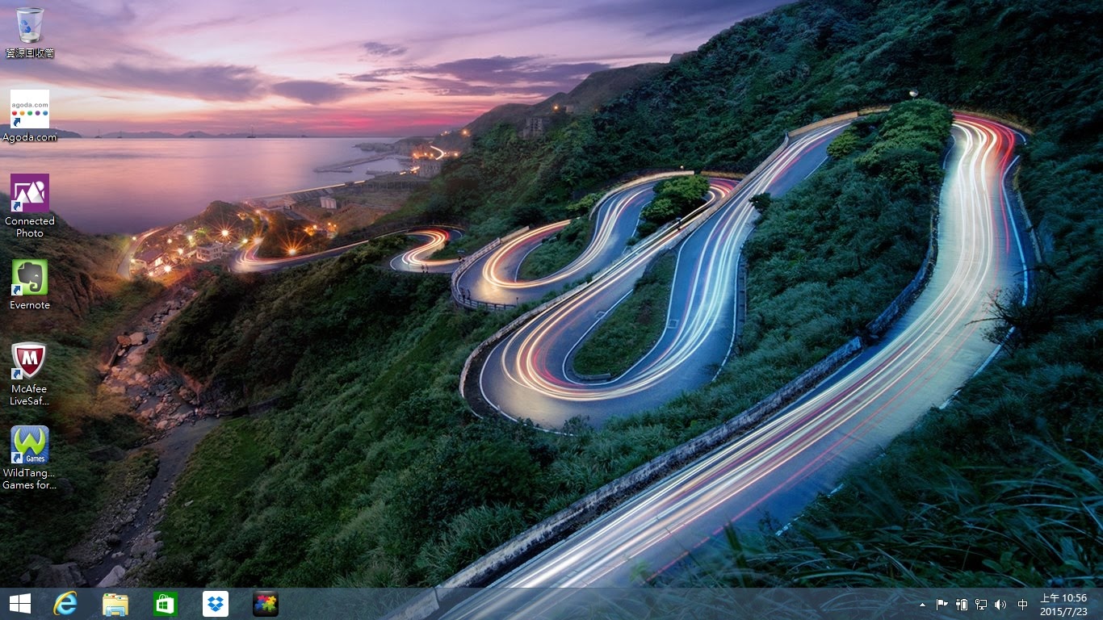Open the clock showing 上午 10:56
The image size is (1103, 620).
[1063, 605]
